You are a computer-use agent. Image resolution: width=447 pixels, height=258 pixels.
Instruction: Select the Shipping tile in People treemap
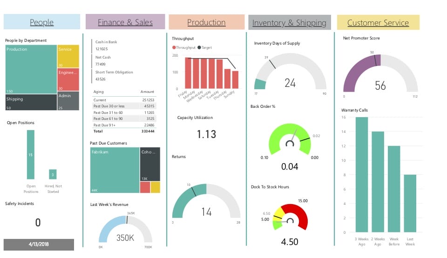coord(31,102)
